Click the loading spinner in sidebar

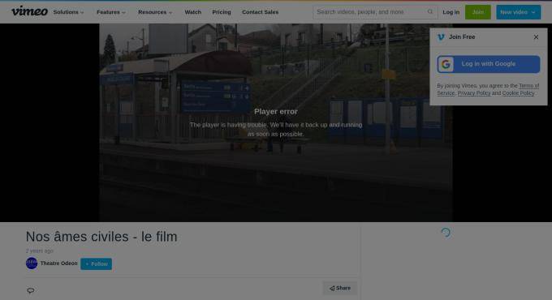pyautogui.click(x=446, y=233)
